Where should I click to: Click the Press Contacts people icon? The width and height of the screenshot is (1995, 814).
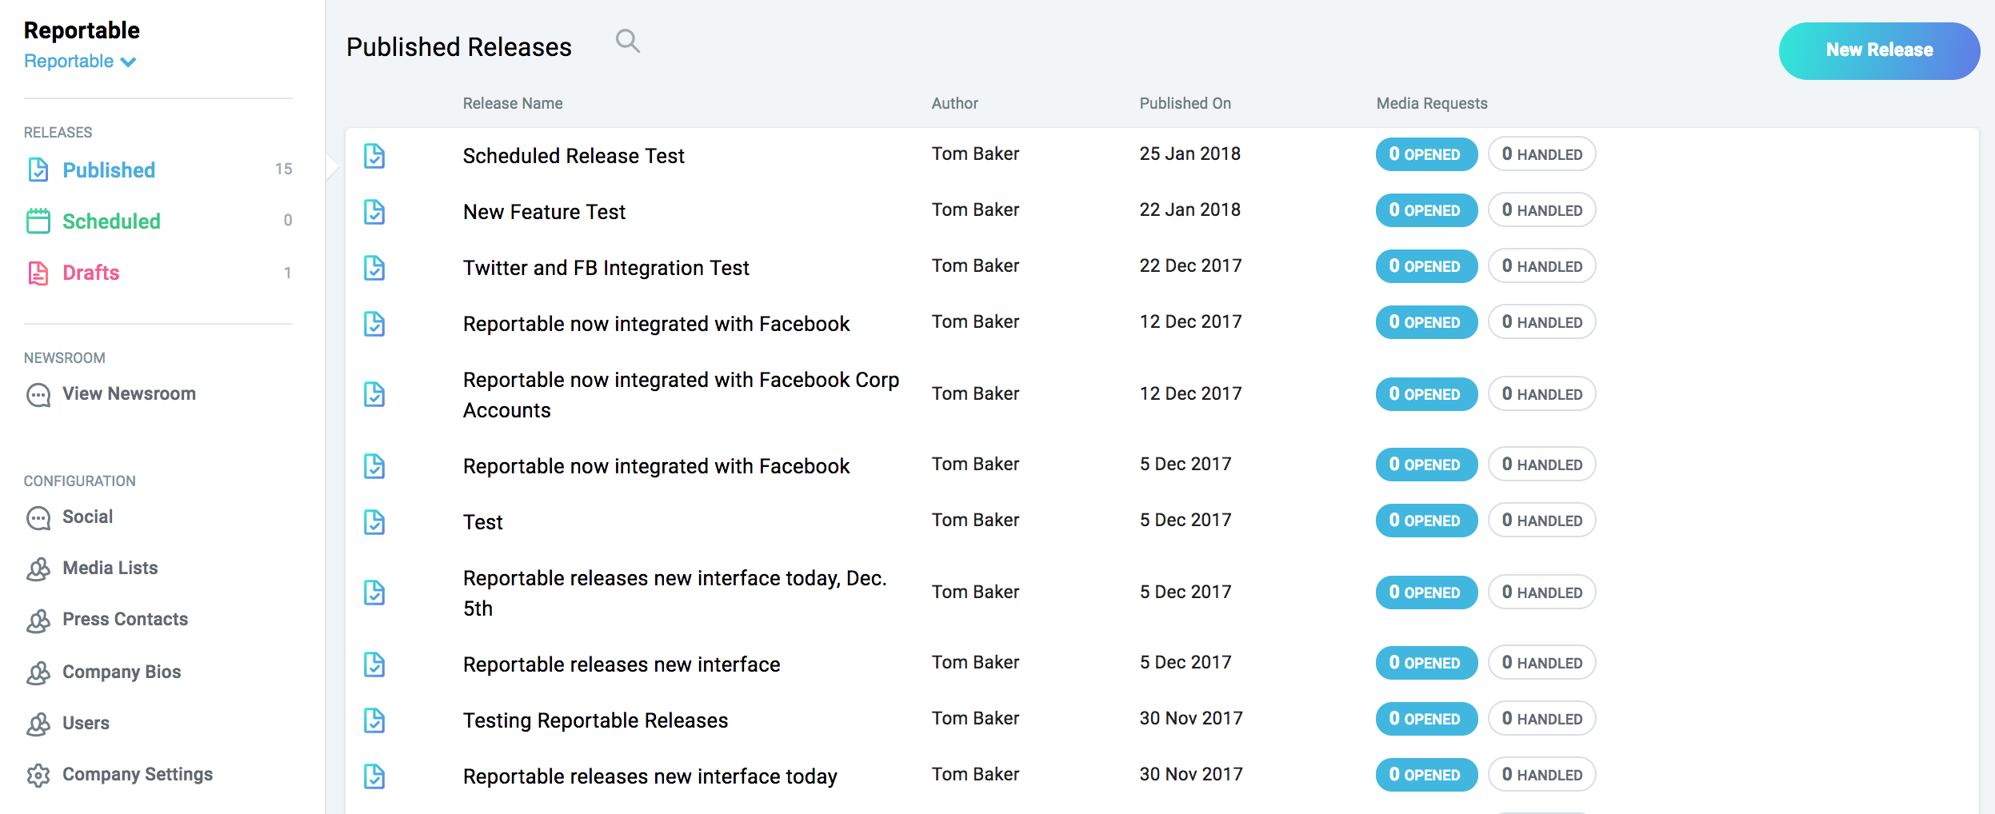(38, 620)
